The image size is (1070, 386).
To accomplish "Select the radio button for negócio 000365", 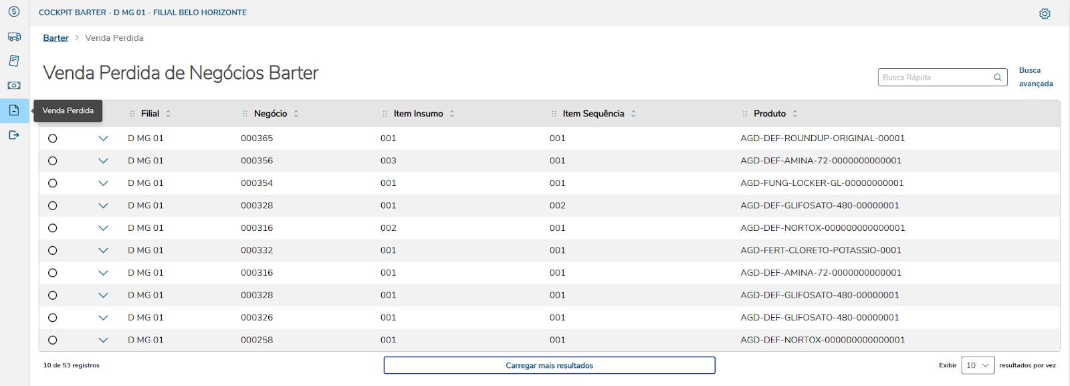I will pyautogui.click(x=53, y=138).
